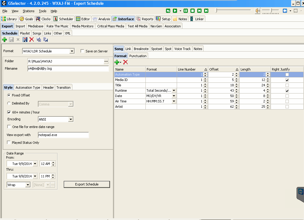Expand the ANSI encoding dropdown
The image size is (304, 220).
tap(71, 119)
